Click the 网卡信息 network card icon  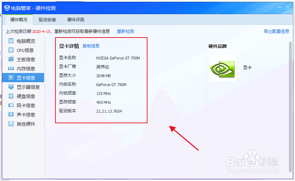tap(11, 105)
